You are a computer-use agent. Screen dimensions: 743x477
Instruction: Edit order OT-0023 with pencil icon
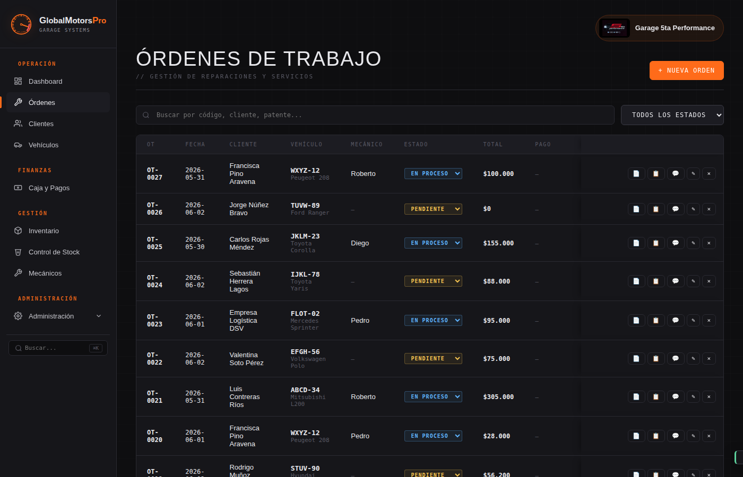[693, 320]
